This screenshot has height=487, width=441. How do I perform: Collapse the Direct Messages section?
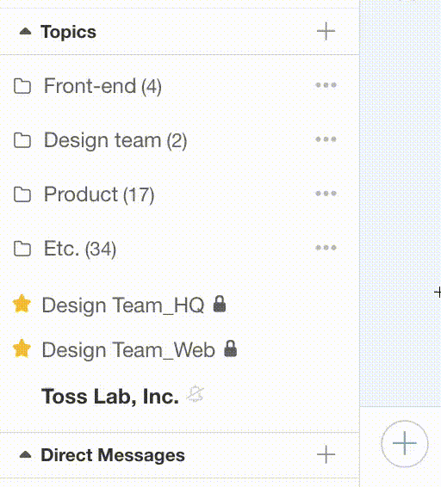pos(25,455)
